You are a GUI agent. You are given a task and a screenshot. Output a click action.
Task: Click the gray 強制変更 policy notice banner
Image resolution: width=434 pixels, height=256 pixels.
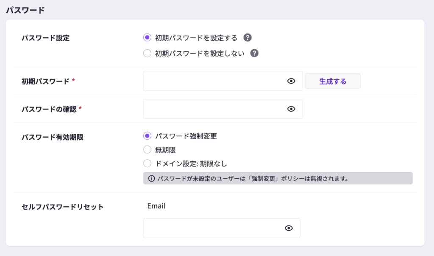pos(278,178)
